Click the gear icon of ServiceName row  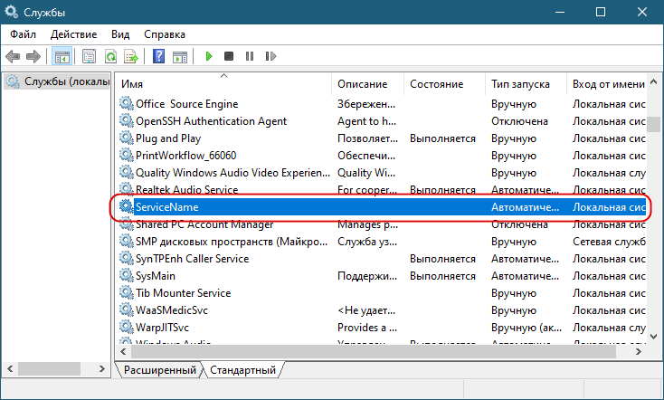pos(126,206)
